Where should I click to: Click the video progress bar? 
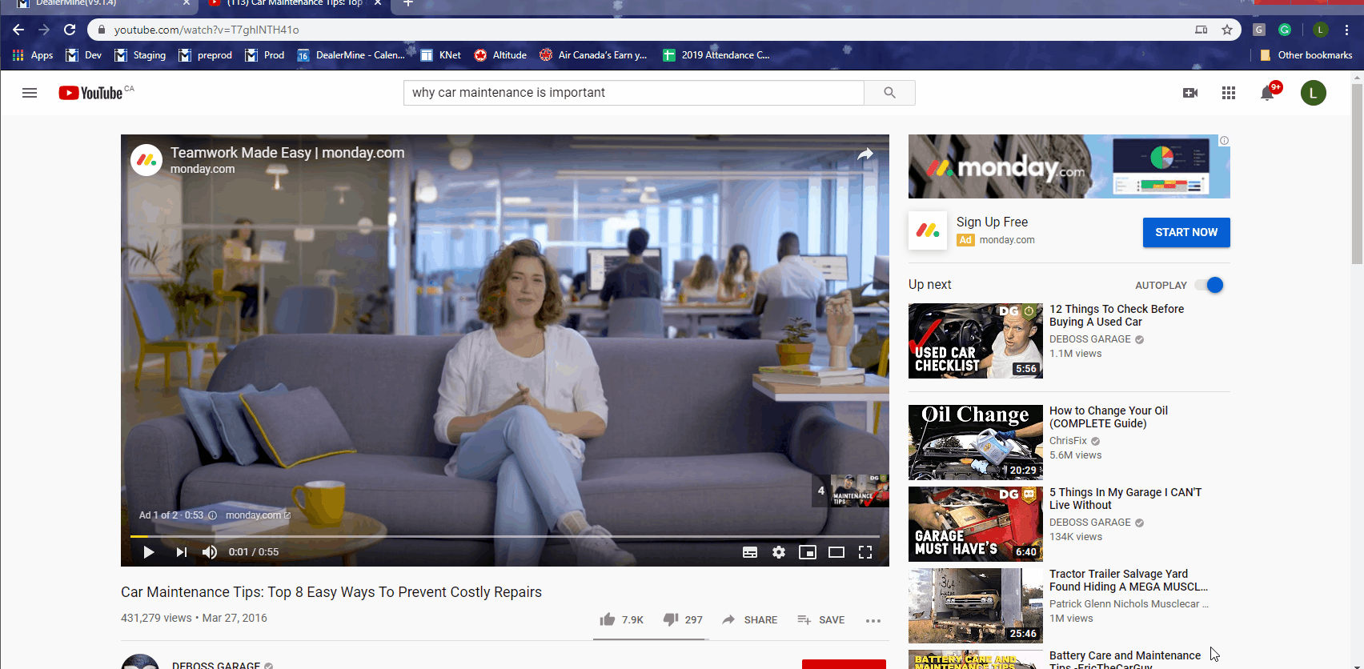point(504,536)
